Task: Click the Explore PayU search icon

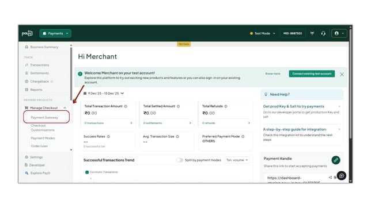Action: [26, 173]
